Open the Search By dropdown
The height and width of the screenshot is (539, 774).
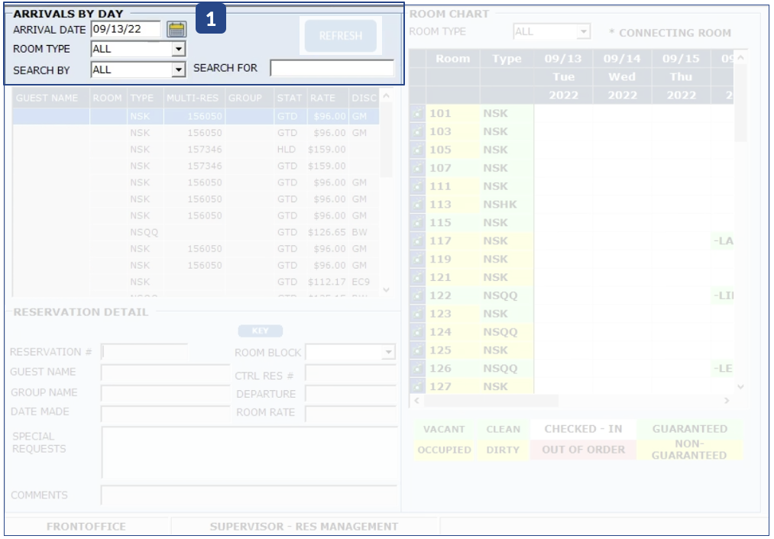[x=178, y=69]
